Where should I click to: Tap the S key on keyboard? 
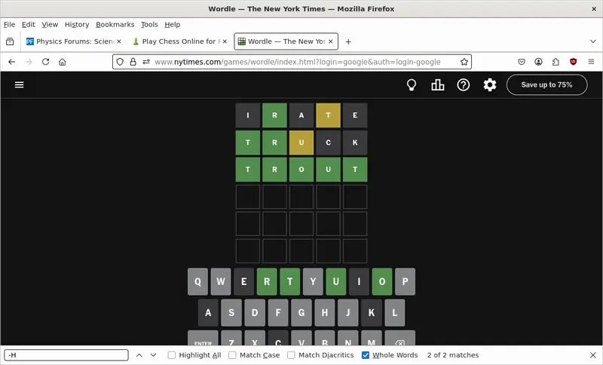tap(231, 313)
